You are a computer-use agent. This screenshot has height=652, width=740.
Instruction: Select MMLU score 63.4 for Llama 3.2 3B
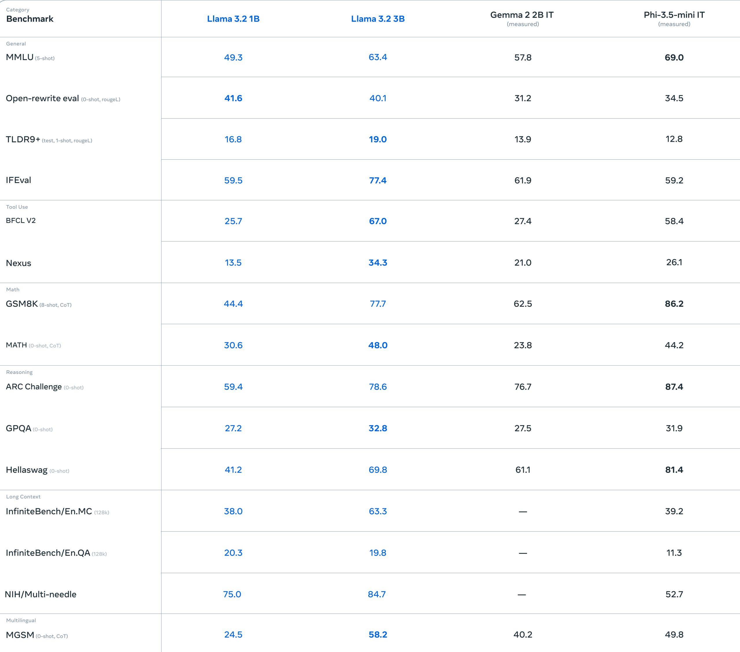(378, 57)
